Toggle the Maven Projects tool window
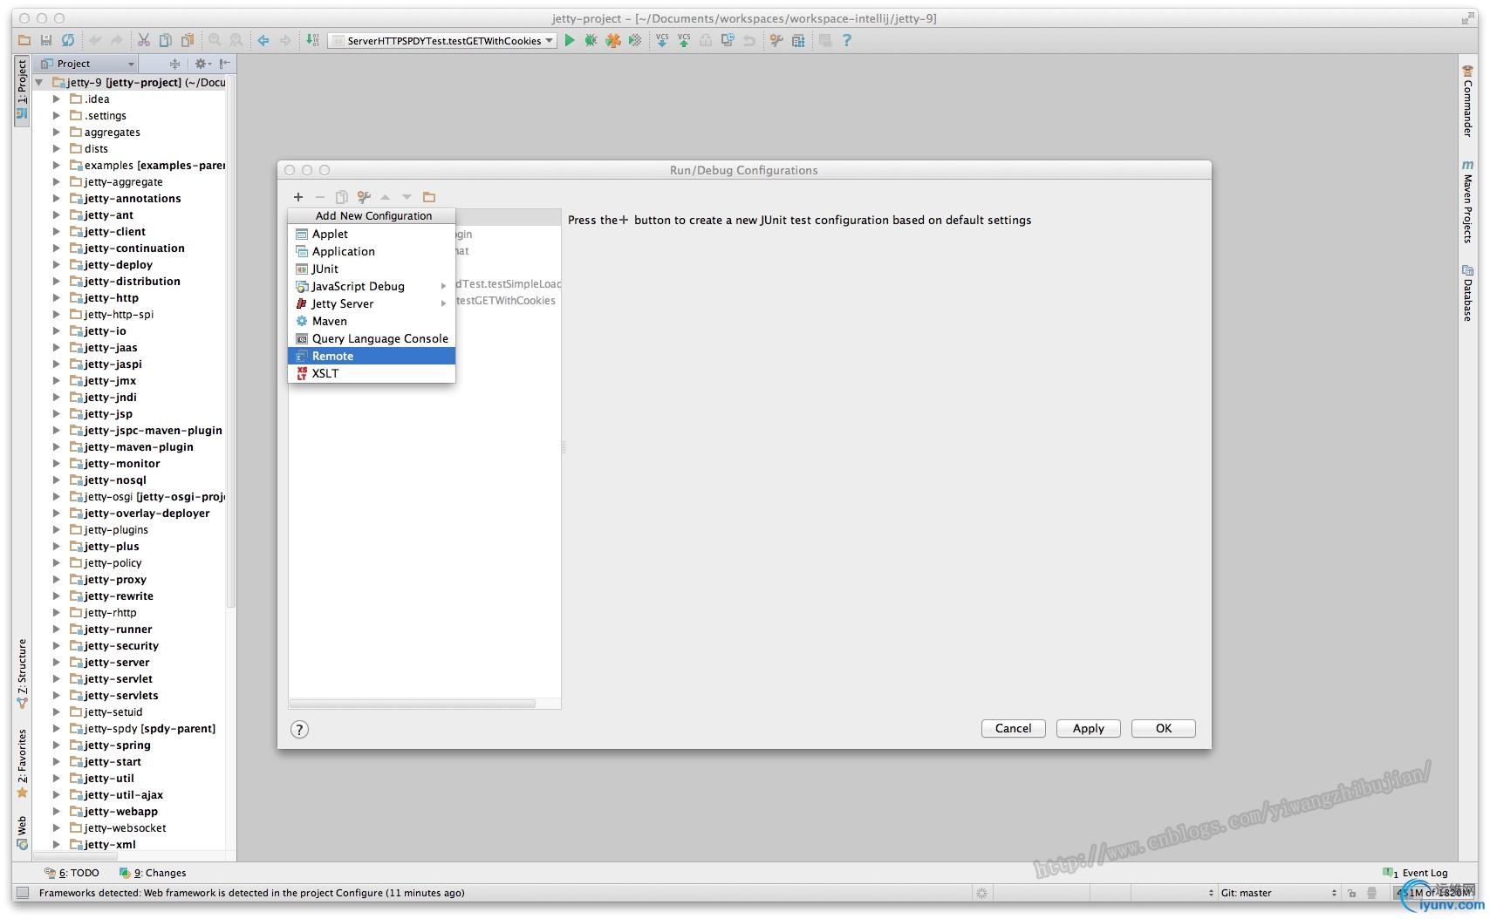Viewport: 1490px width, 919px height. (x=1467, y=201)
